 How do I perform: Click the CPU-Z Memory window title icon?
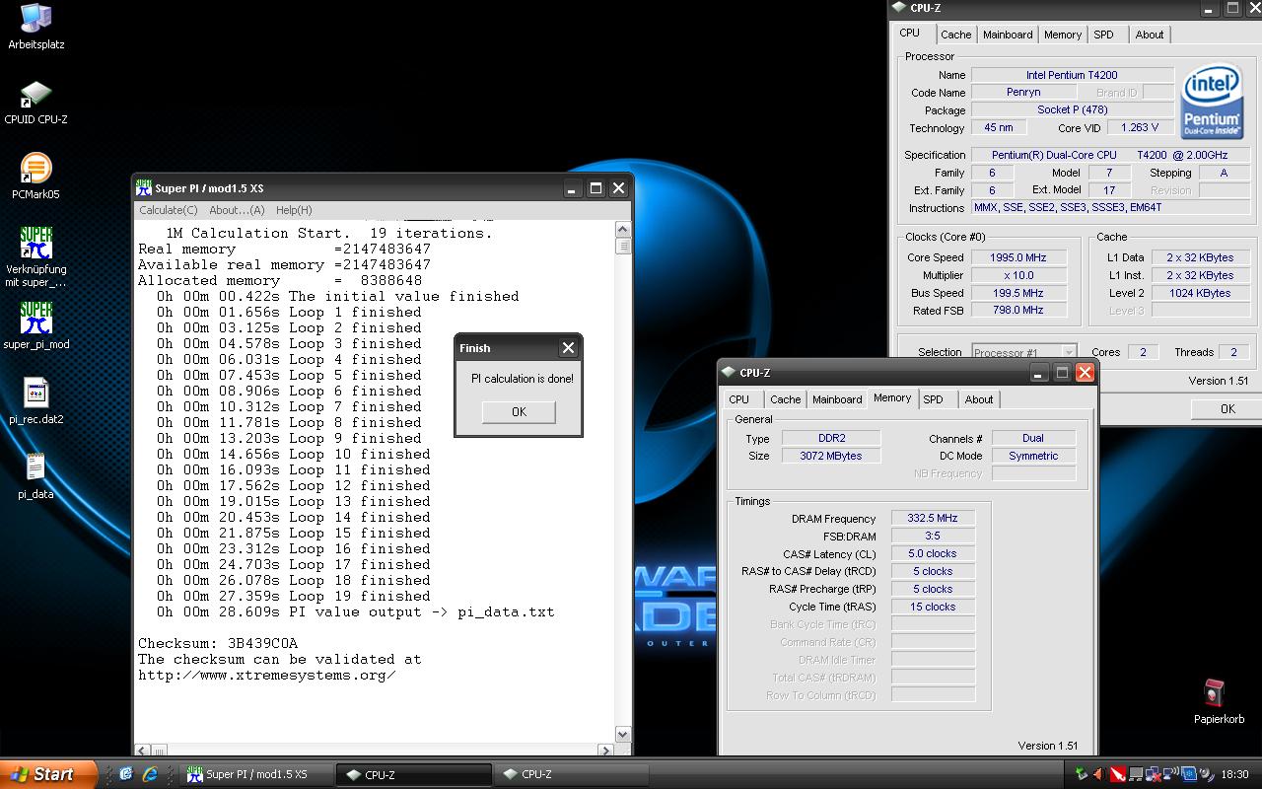(x=730, y=373)
